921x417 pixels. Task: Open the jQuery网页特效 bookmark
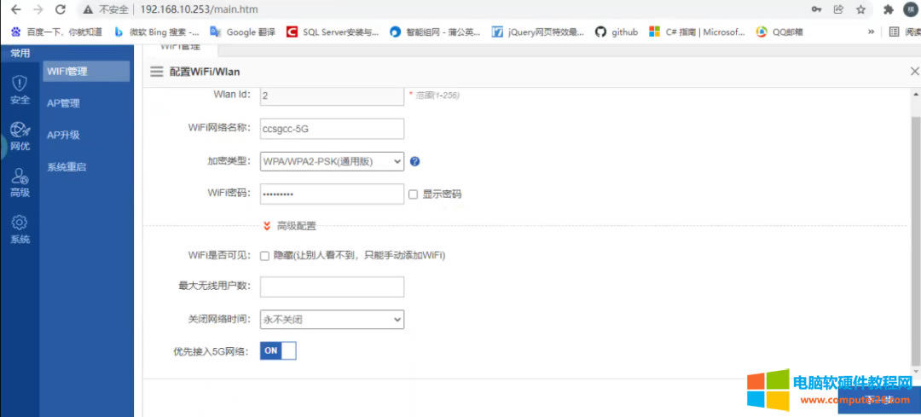coord(538,32)
